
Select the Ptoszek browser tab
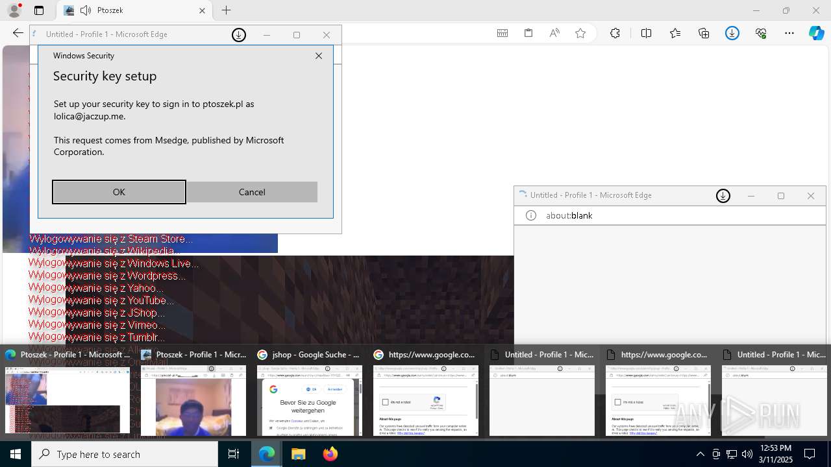pyautogui.click(x=134, y=10)
